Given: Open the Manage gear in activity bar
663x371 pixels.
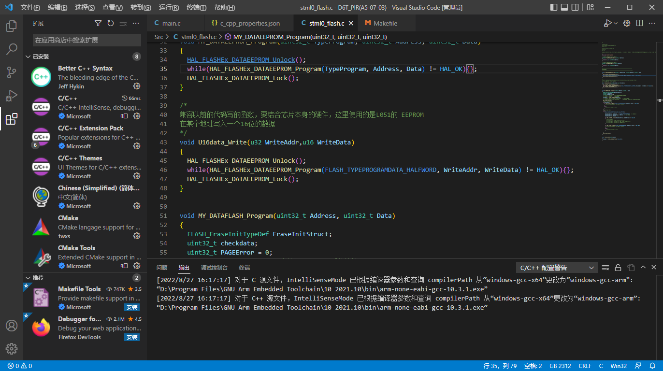Looking at the screenshot, I should pyautogui.click(x=12, y=349).
